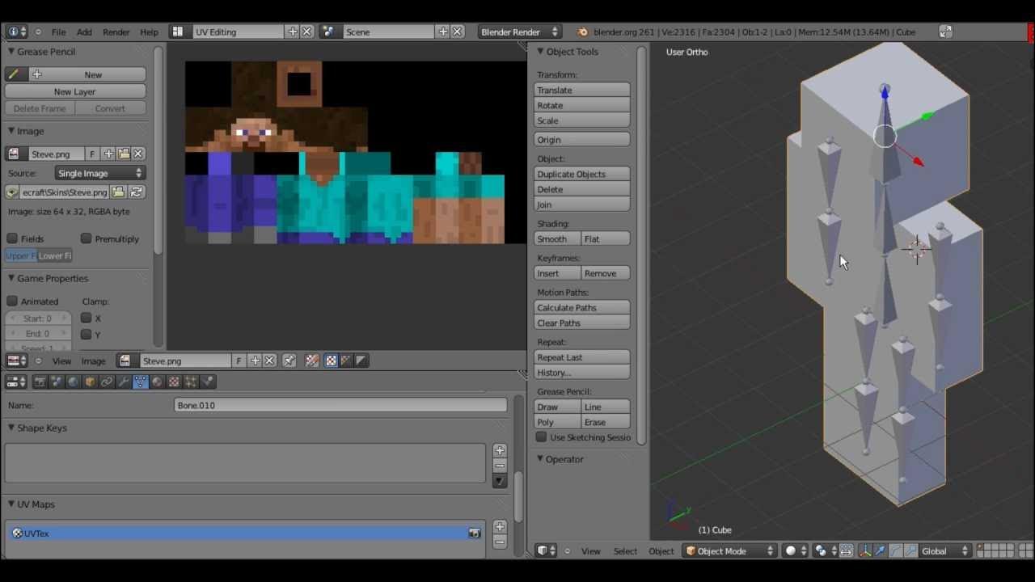The image size is (1035, 582).
Task: Enable the Animated checkbox
Action: tap(12, 301)
